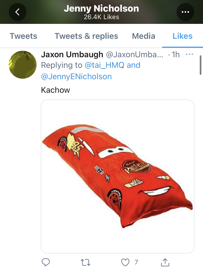This screenshot has height=271, width=203.
Task: Switch to the Tweets tab
Action: (x=24, y=36)
